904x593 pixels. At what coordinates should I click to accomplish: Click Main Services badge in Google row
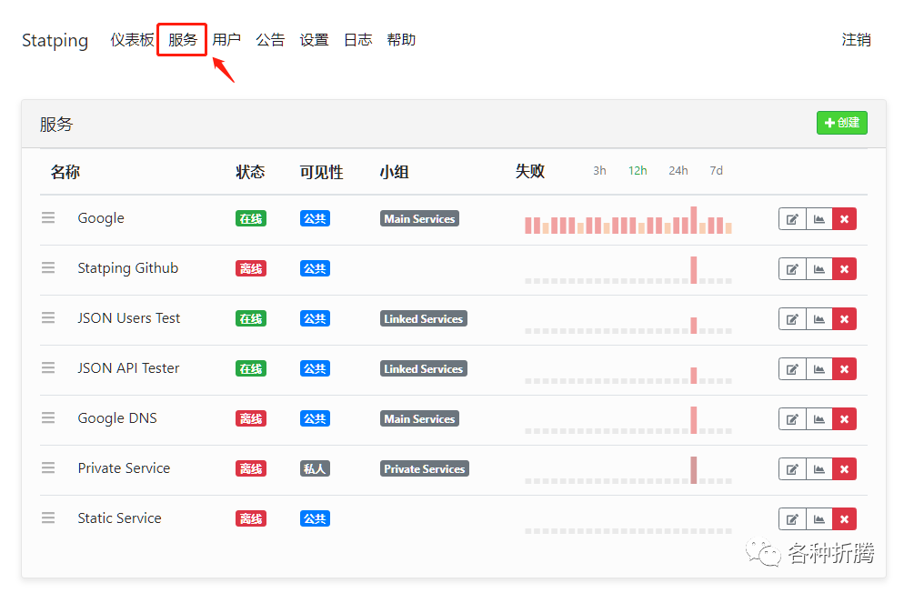420,218
